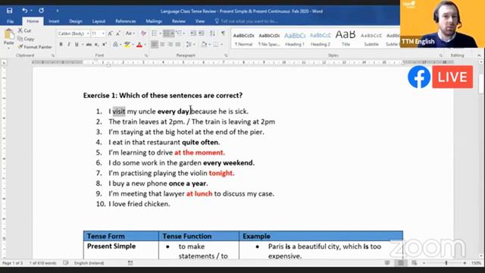
Task: Switch to Read Mode view in status bar
Action: point(387,263)
